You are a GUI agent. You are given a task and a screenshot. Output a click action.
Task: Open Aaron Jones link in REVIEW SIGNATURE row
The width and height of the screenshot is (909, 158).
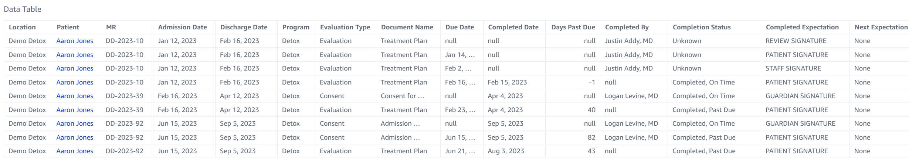pyautogui.click(x=75, y=41)
